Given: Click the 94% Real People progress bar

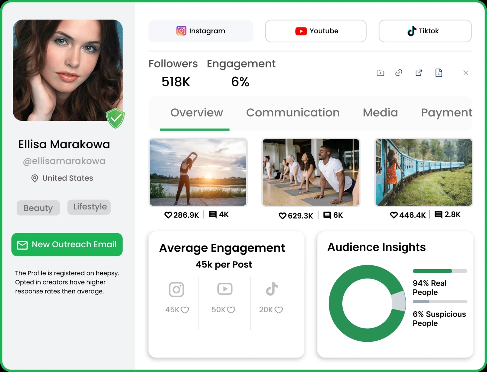Looking at the screenshot, I should coord(440,271).
